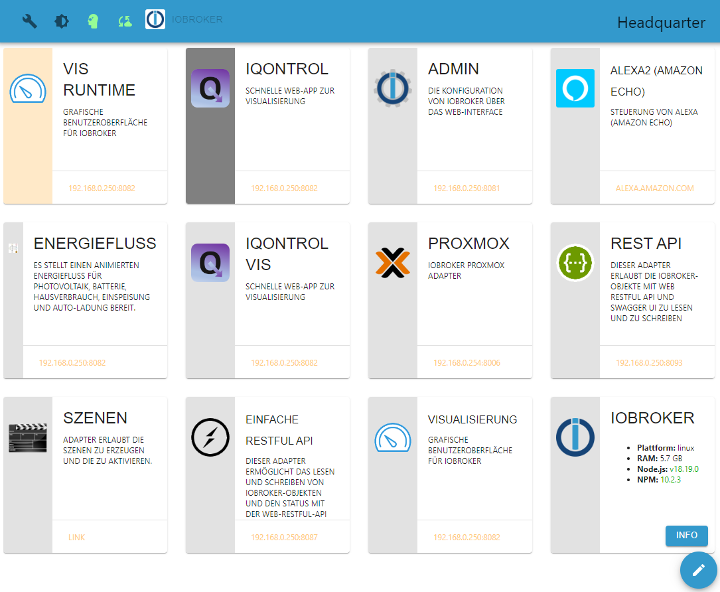Open the RESTful API link 192.168.0.250:8087

(284, 538)
